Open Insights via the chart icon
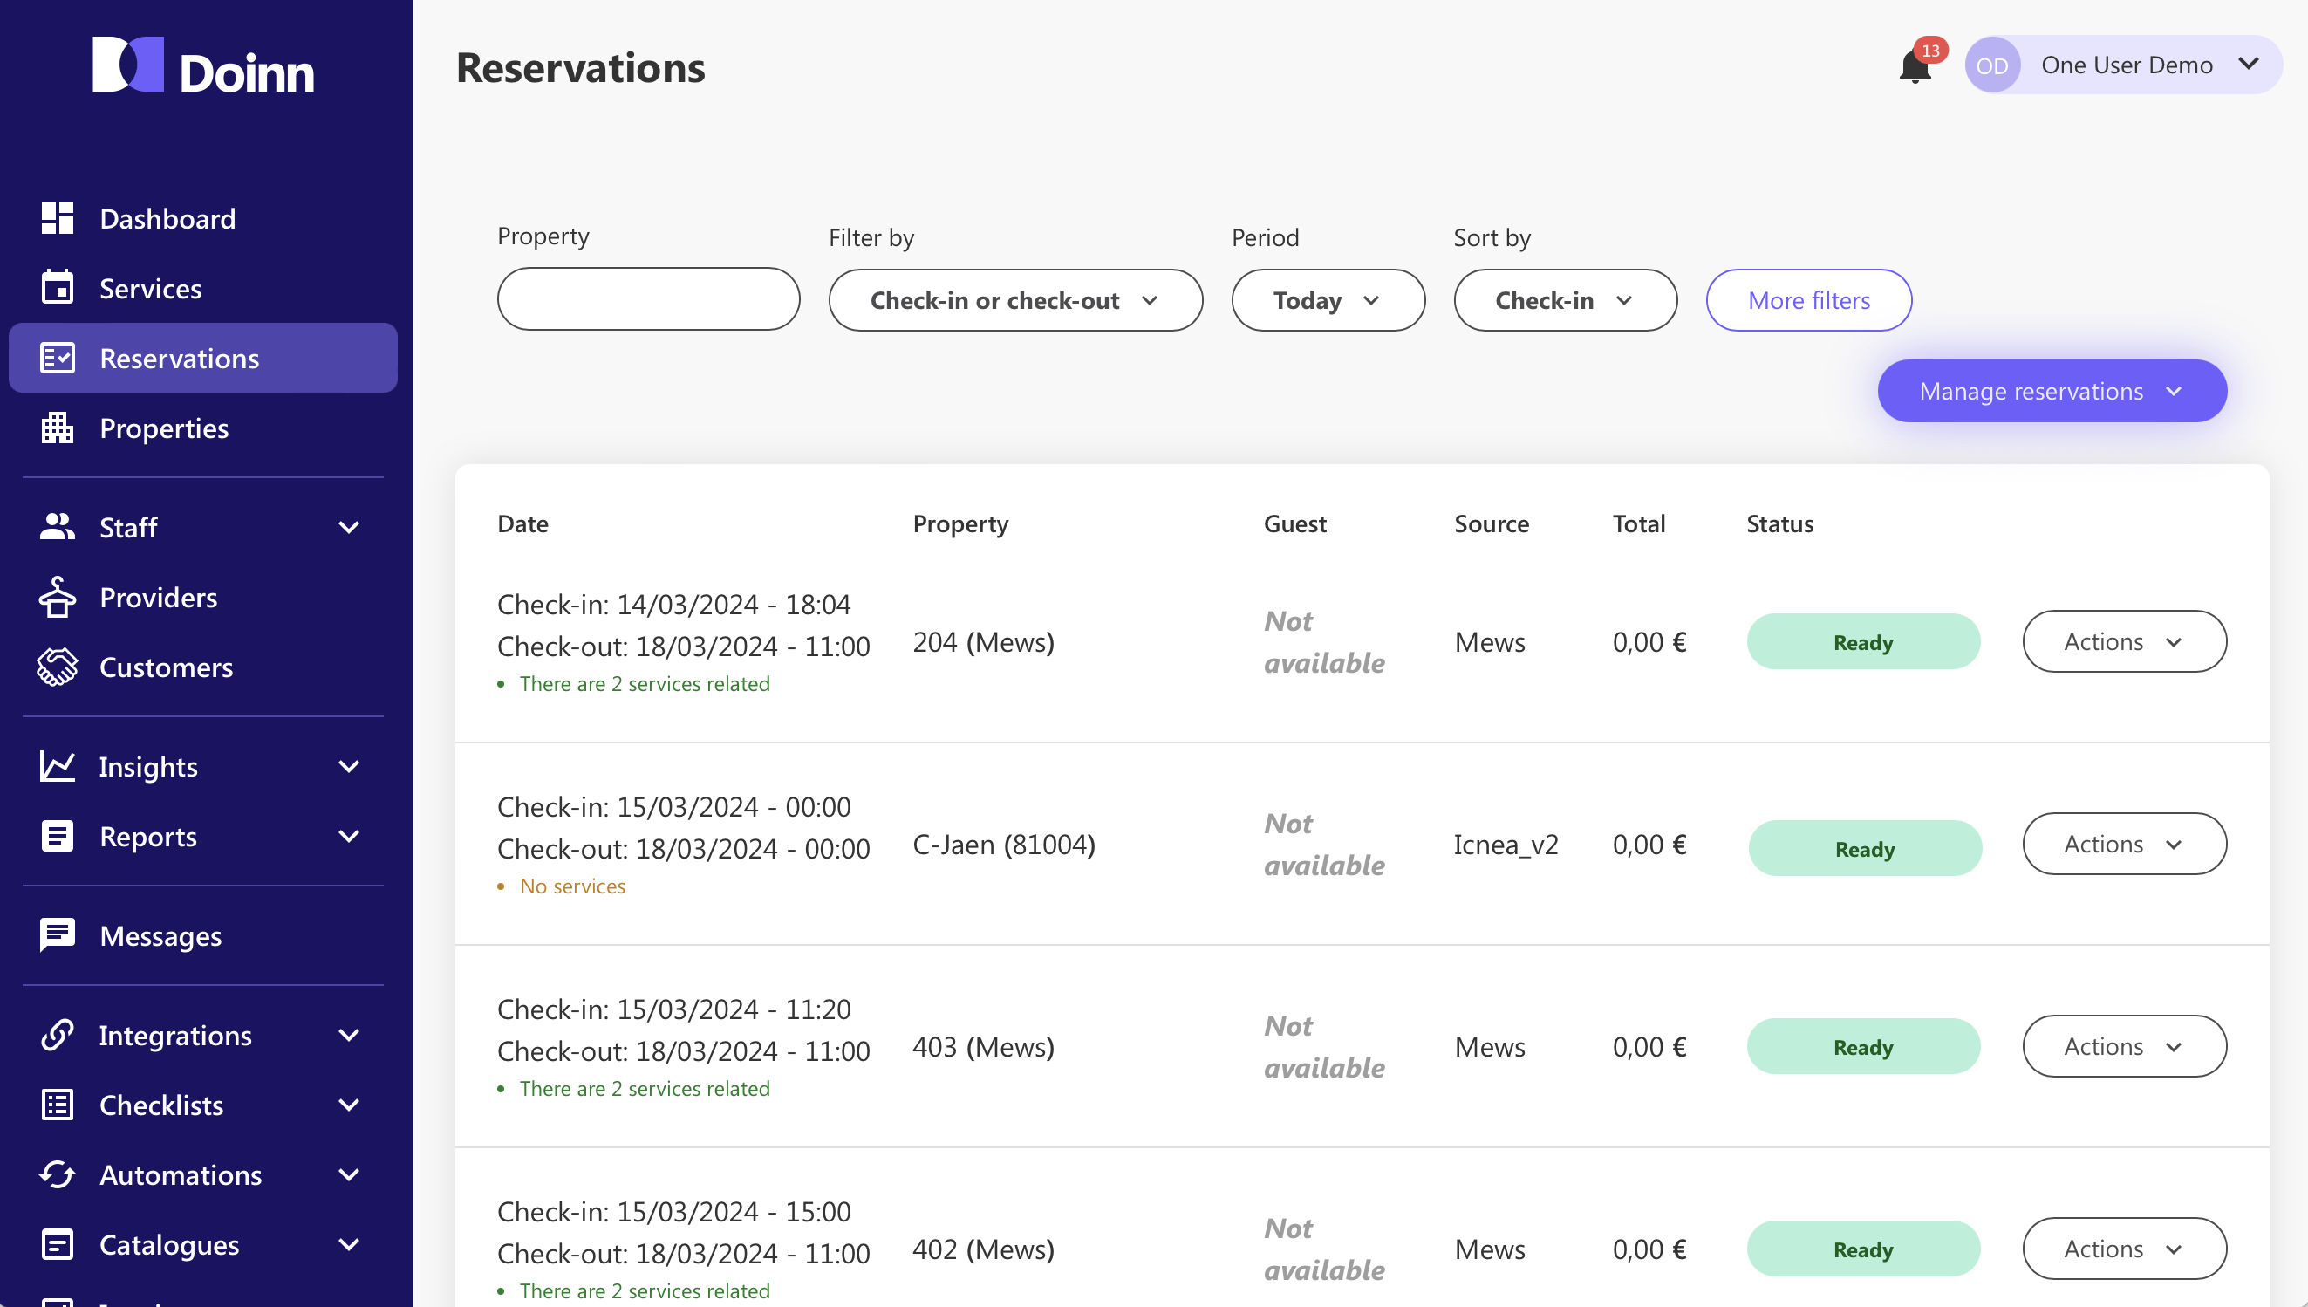Screen dimensions: 2308x1307 [58, 766]
